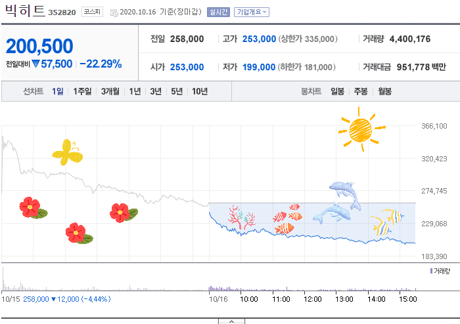Click the yellow butterfly sticker
This screenshot has width=460, height=324.
(68, 152)
